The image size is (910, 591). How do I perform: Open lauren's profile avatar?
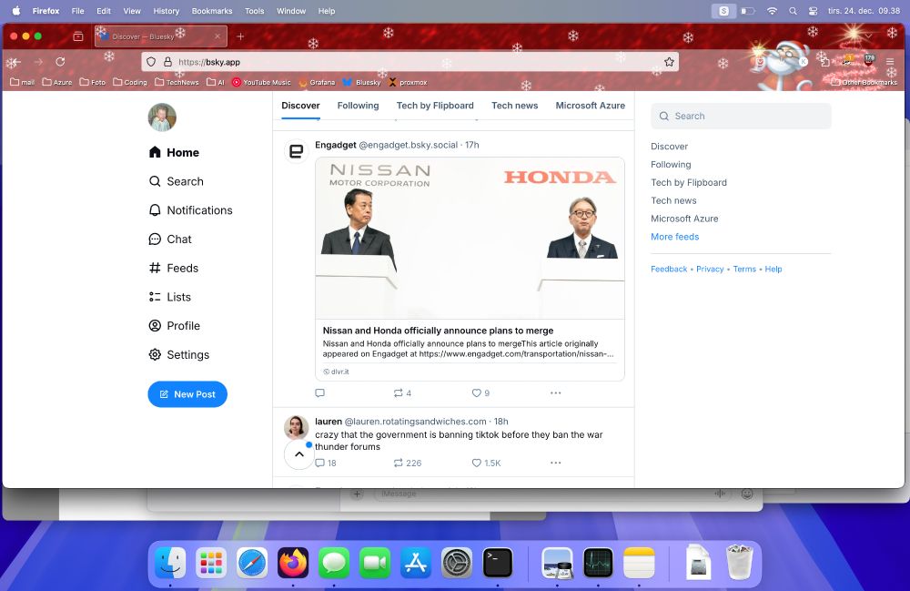[x=296, y=427]
